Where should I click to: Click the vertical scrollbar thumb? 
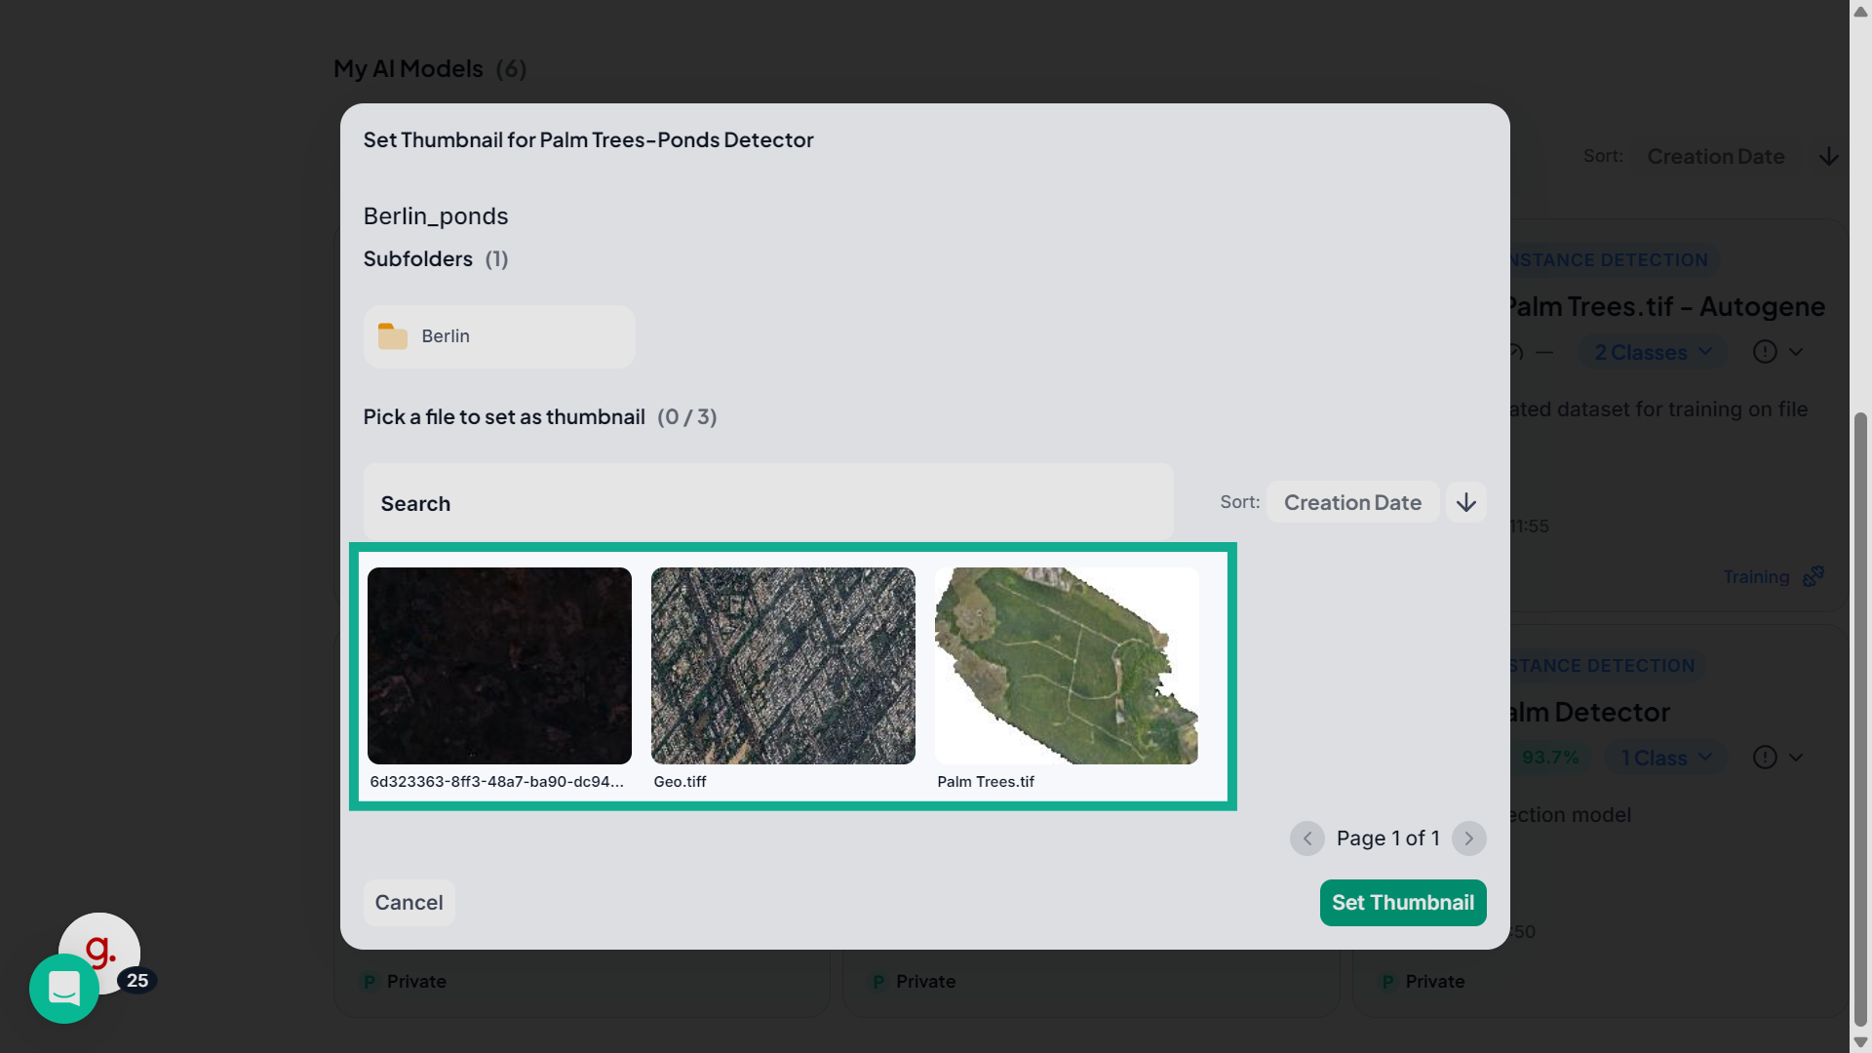click(x=1860, y=720)
